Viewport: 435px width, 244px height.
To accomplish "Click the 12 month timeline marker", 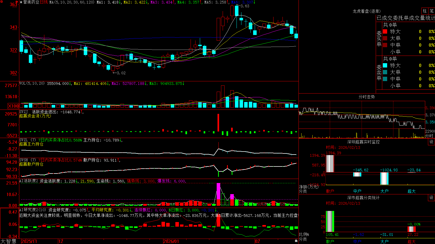I will coord(61,241).
